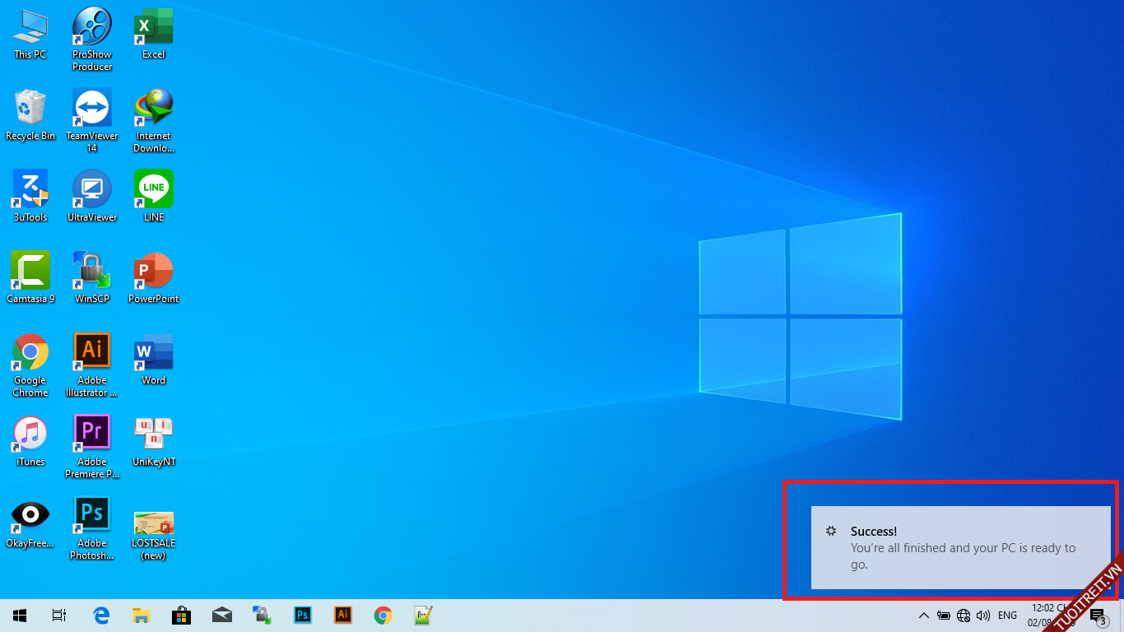
Task: Open the Windows Start menu
Action: [20, 616]
